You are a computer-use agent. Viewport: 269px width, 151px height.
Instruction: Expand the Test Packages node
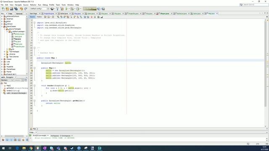5,52
